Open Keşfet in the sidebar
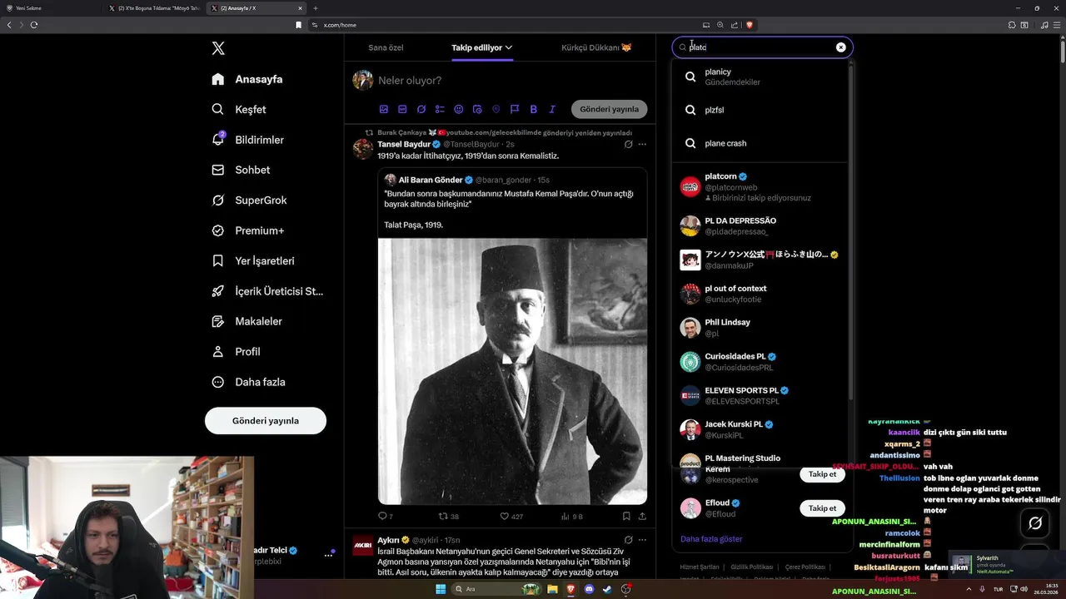Viewport: 1066px width, 599px height. 239,109
